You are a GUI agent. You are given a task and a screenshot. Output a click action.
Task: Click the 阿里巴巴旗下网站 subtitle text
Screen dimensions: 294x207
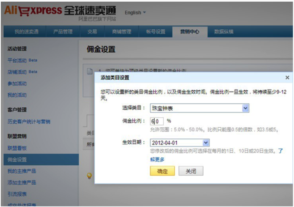click(97, 19)
